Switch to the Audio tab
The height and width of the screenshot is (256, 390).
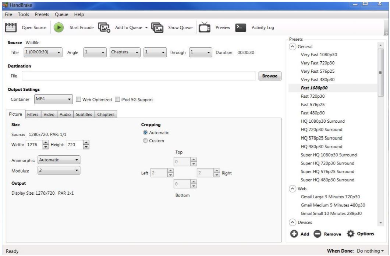coord(65,115)
